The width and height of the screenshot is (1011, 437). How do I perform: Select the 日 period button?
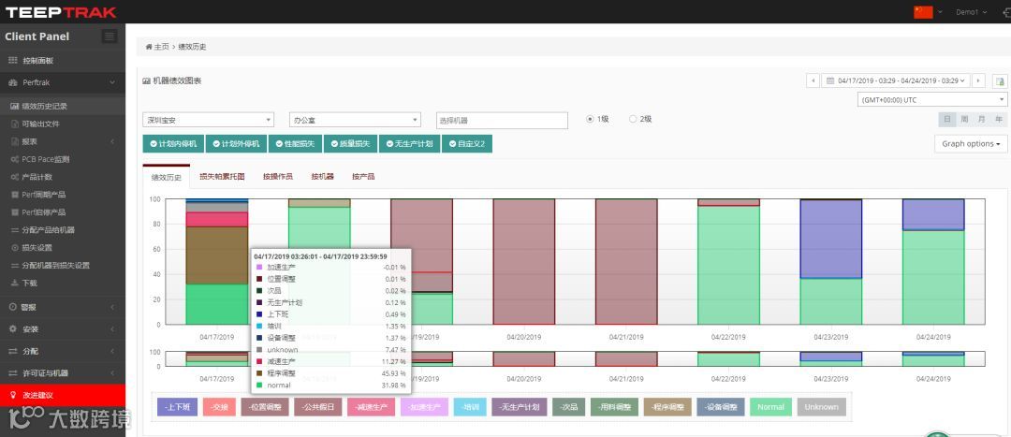click(x=947, y=119)
